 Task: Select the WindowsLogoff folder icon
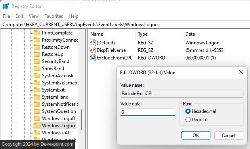tap(37, 118)
